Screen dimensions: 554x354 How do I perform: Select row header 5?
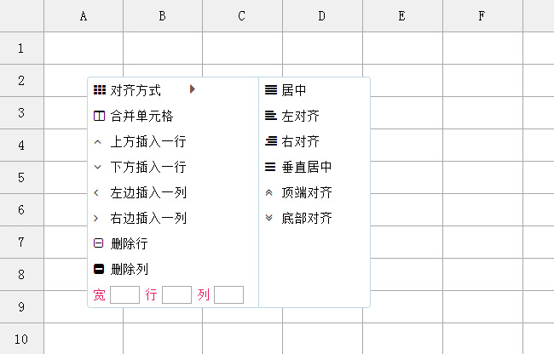click(x=21, y=178)
